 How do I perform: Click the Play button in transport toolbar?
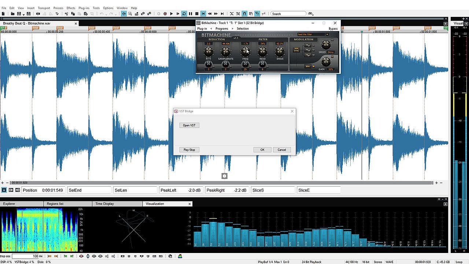click(171, 14)
